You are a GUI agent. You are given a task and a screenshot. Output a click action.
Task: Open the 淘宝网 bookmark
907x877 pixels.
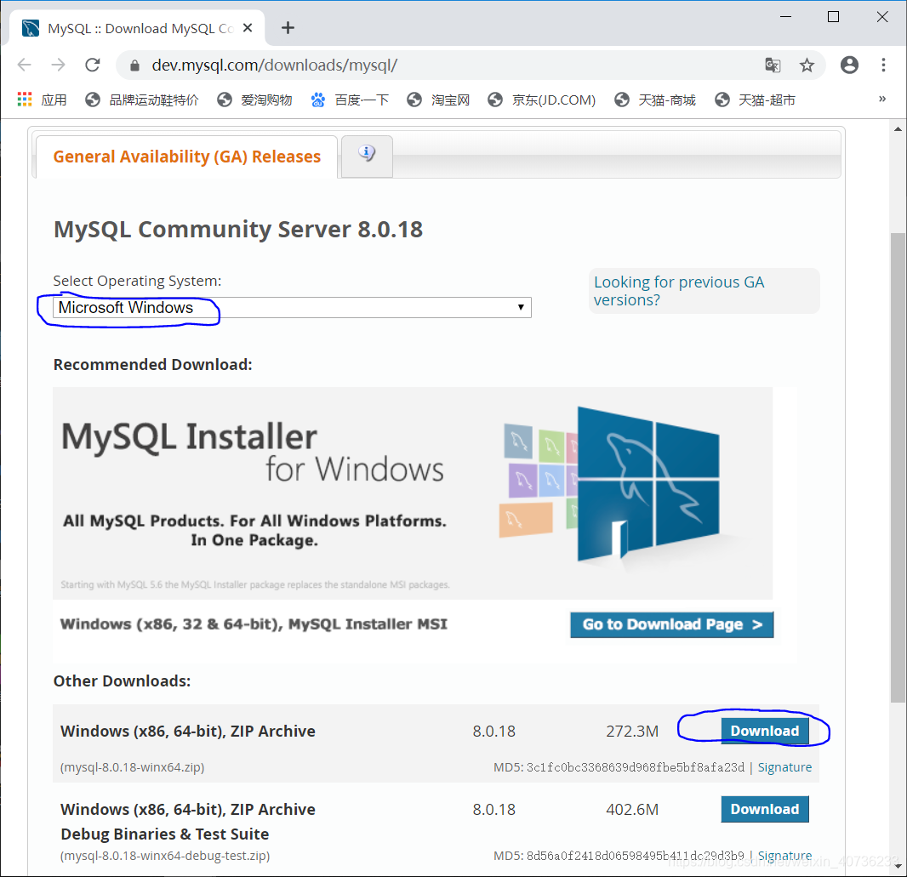pyautogui.click(x=438, y=100)
